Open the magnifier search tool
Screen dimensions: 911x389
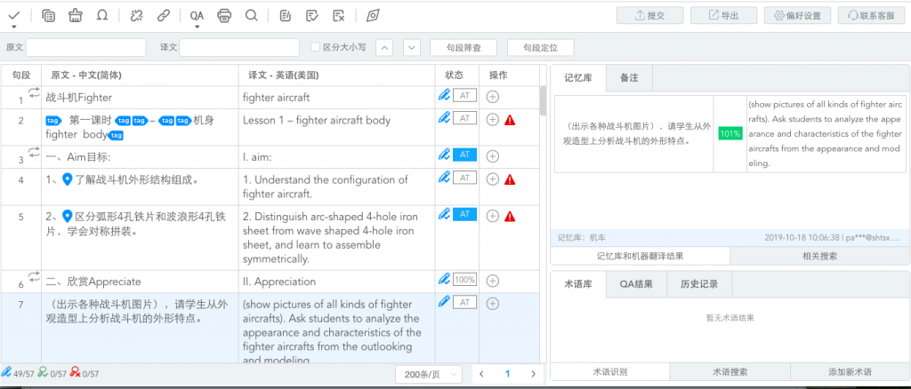[x=251, y=15]
